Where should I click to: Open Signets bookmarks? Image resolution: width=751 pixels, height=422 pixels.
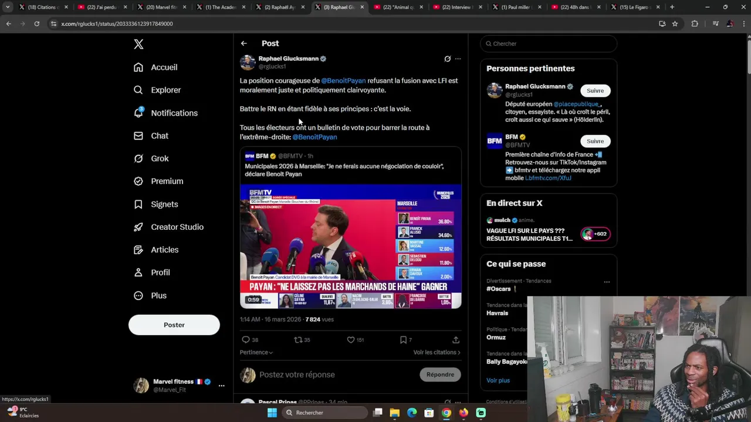(x=155, y=204)
